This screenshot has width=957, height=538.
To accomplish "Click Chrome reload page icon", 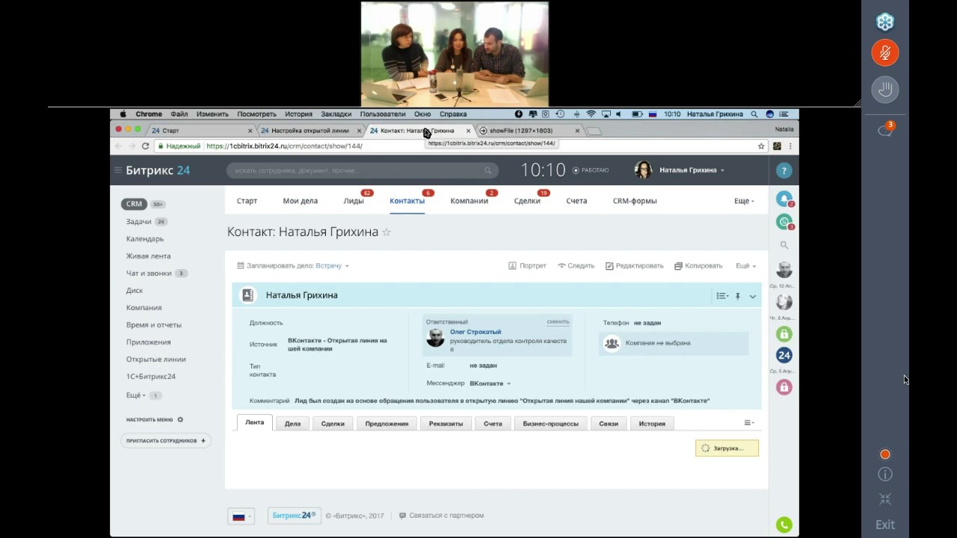I will 145,146.
